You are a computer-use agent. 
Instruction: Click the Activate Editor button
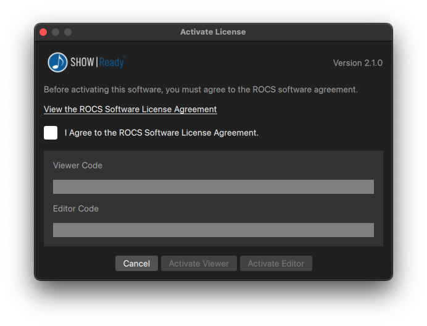pyautogui.click(x=276, y=264)
